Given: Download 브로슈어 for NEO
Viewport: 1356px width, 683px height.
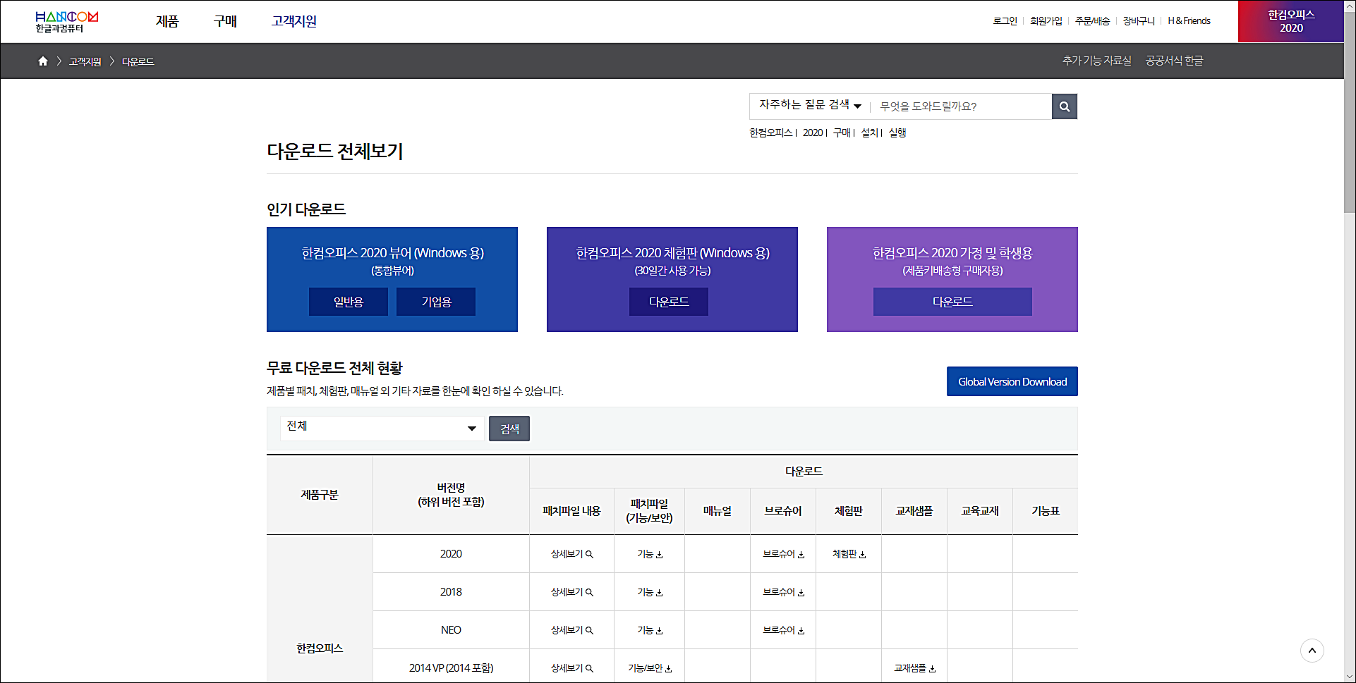Looking at the screenshot, I should (x=783, y=630).
